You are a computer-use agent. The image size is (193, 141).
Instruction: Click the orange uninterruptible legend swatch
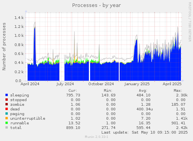pyautogui.click(x=7, y=118)
